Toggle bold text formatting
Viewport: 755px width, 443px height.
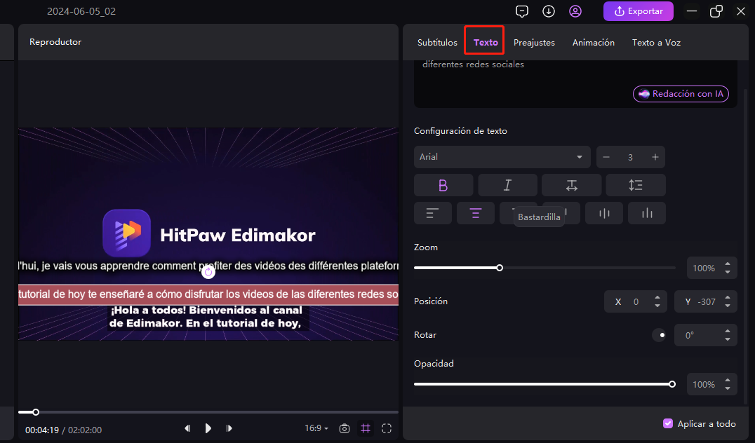click(443, 185)
